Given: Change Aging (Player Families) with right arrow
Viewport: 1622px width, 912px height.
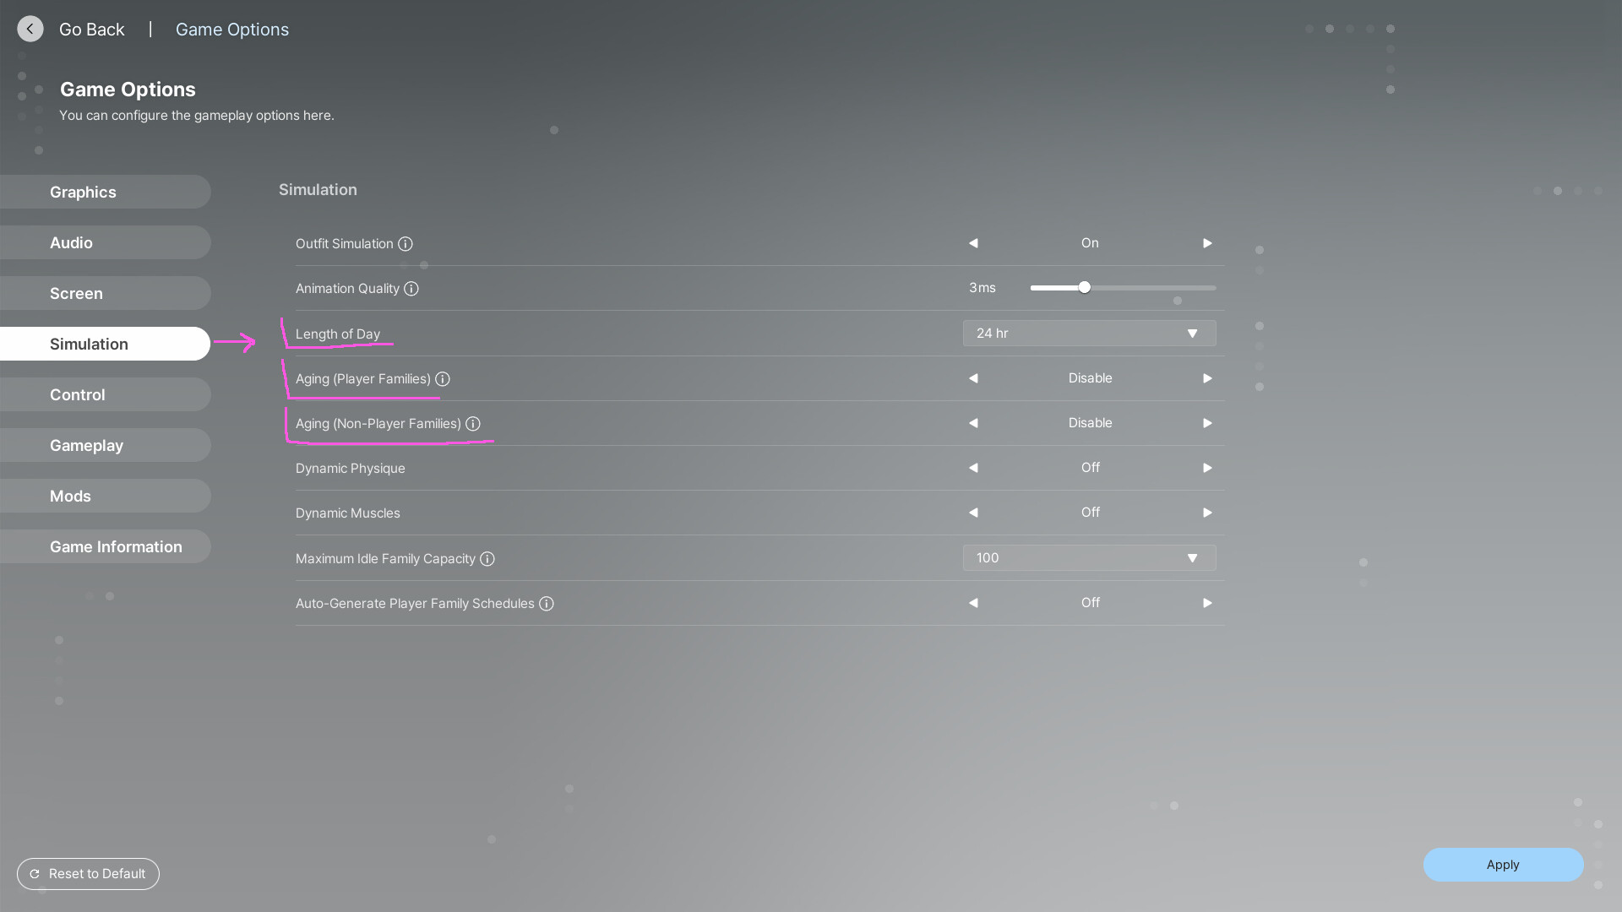Looking at the screenshot, I should [1207, 378].
